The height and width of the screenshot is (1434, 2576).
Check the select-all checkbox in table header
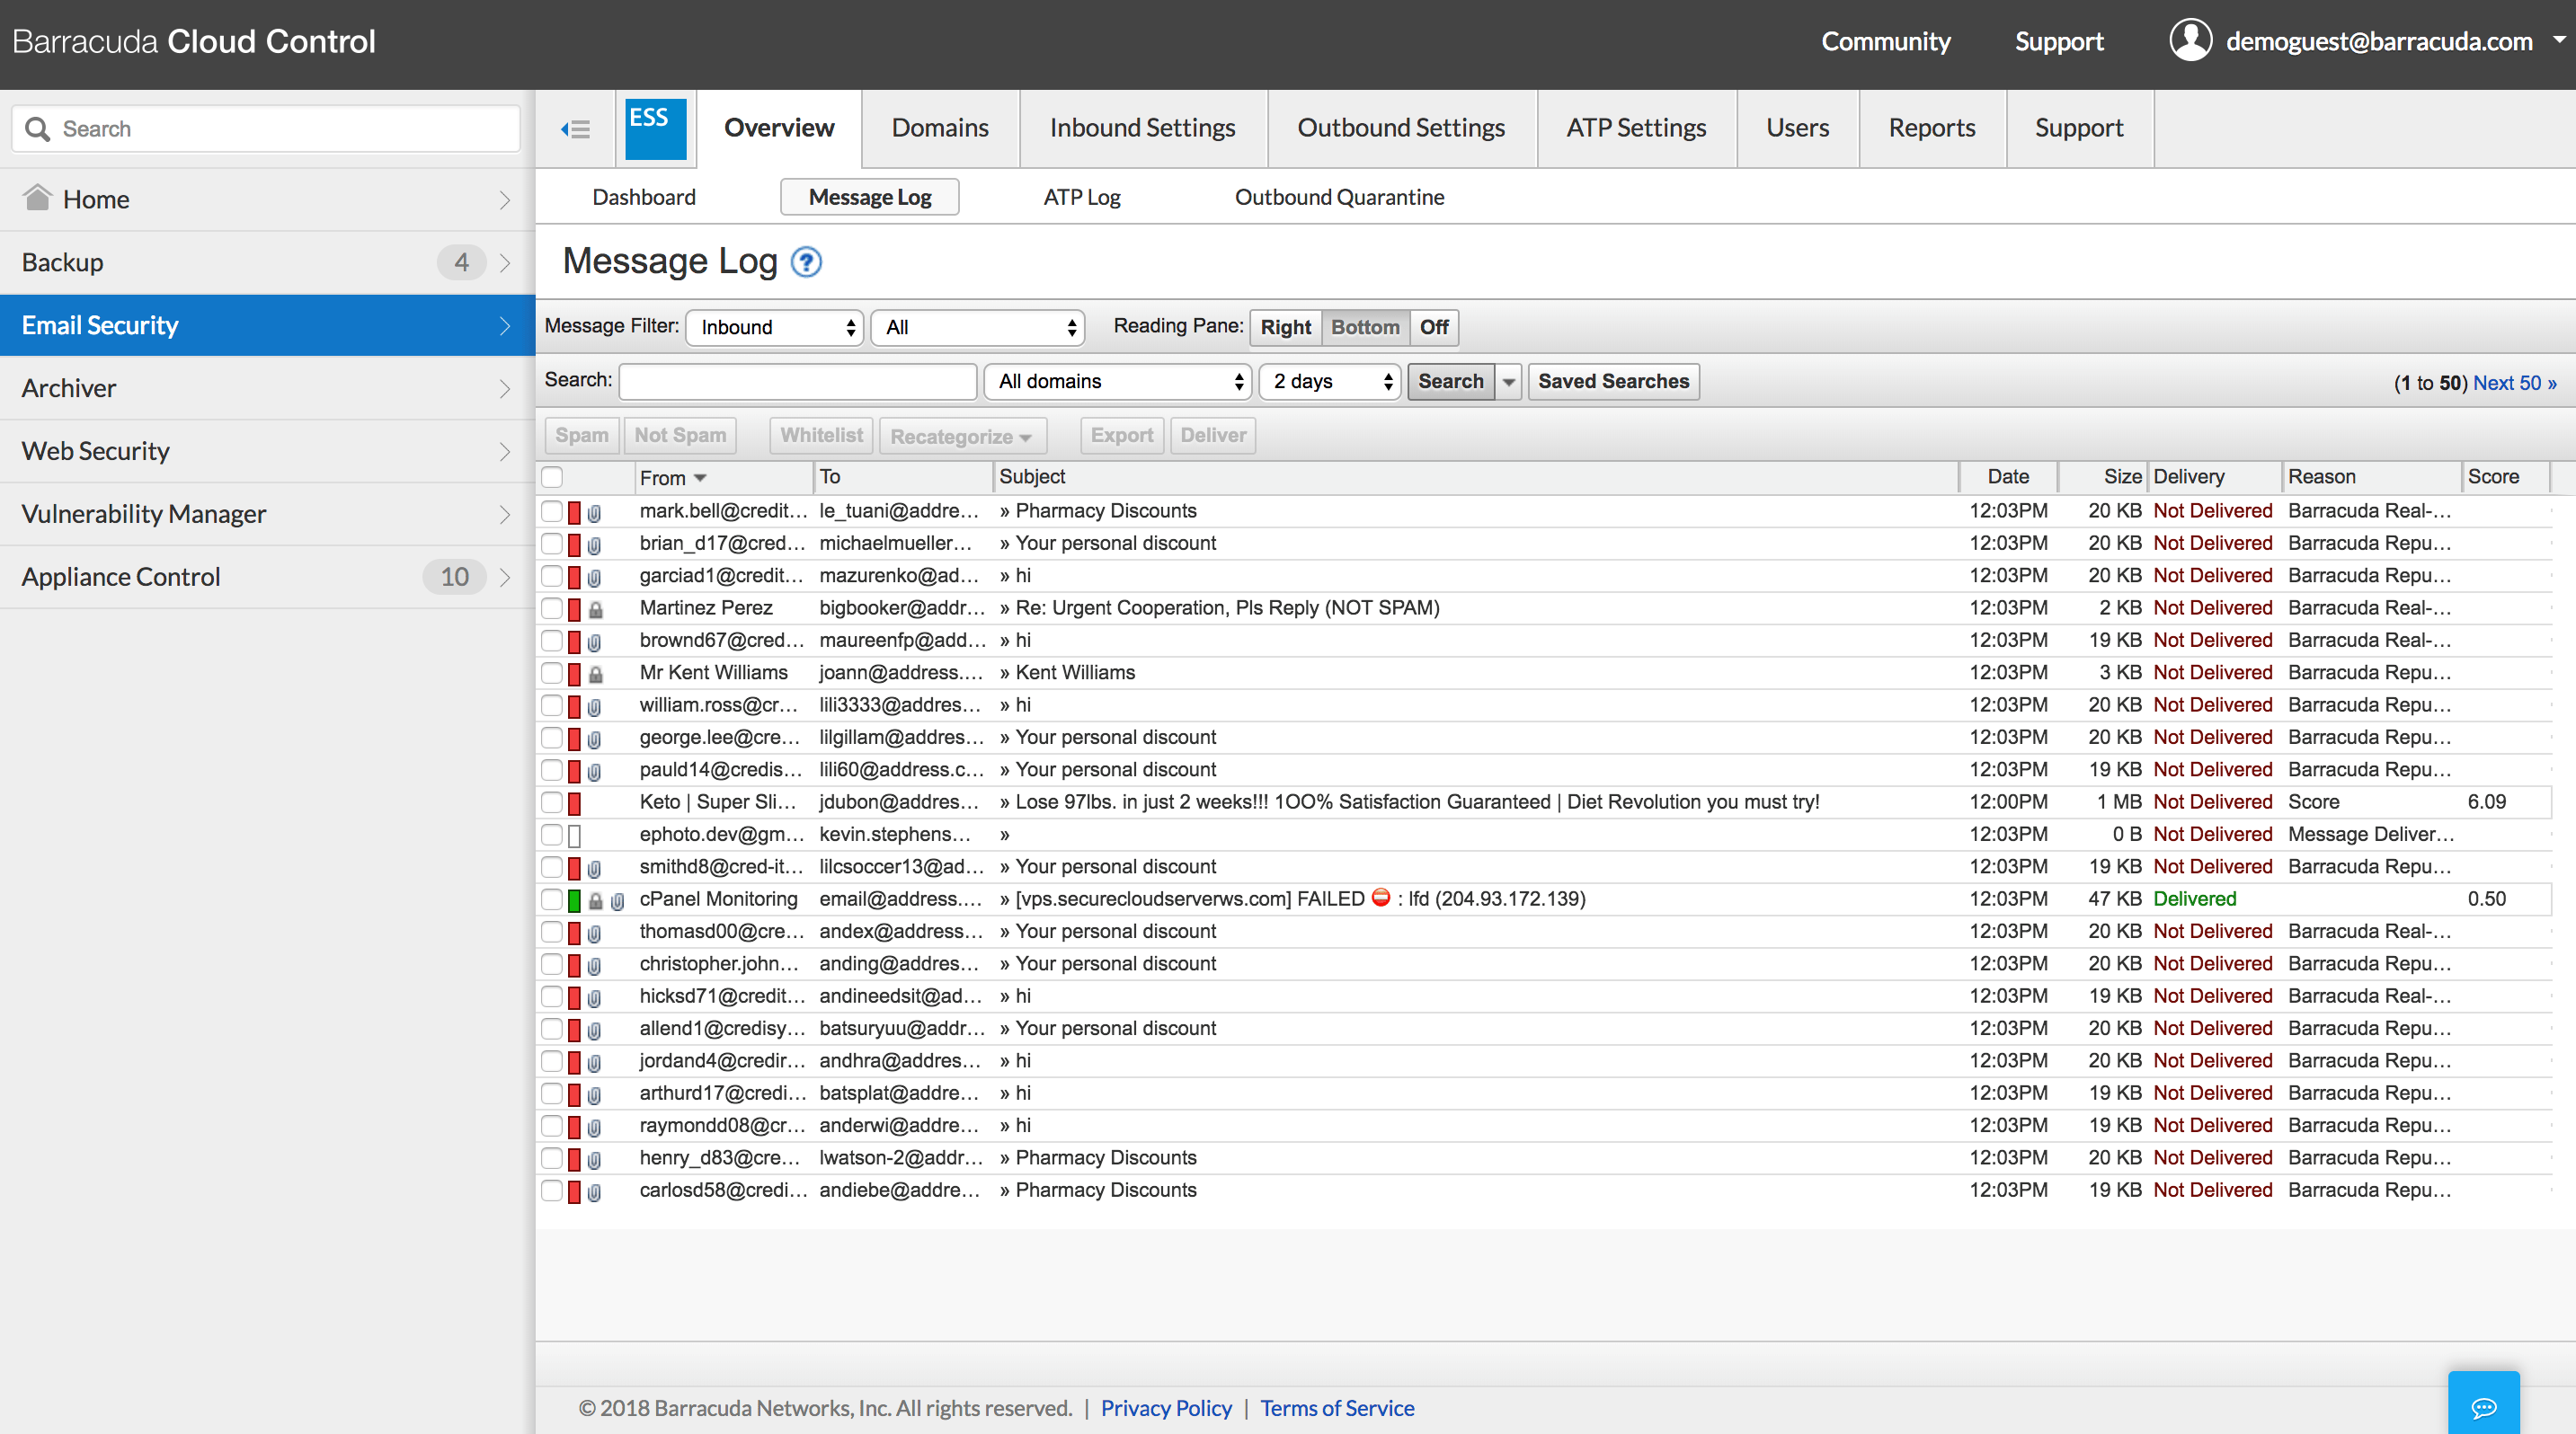point(552,478)
